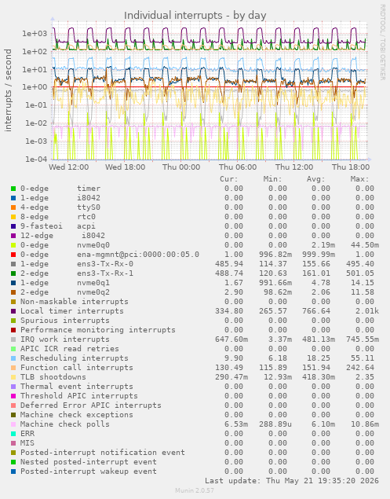Screen dimensions: 390x499
Task: Click the red ena-mgmnt legend color square
Action: coord(13,255)
